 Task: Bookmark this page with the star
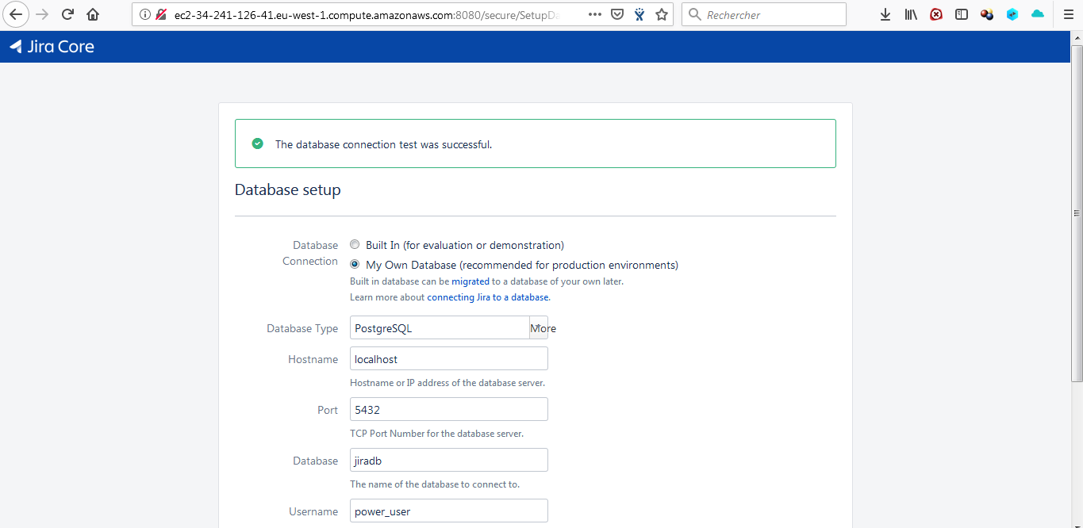[x=662, y=14]
